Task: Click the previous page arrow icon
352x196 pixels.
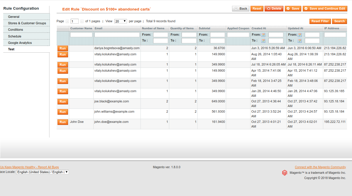Action: (67, 21)
